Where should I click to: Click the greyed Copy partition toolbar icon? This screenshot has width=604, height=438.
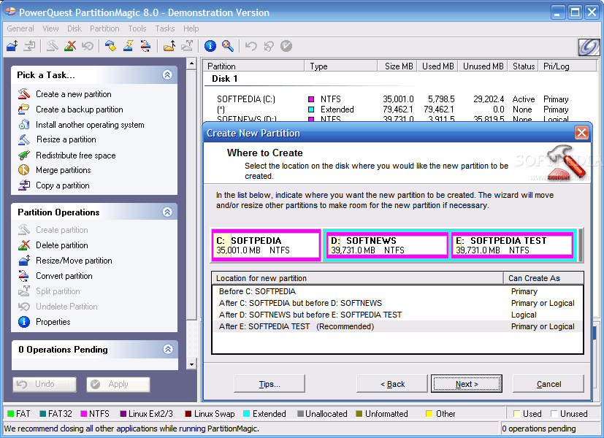tap(30, 46)
